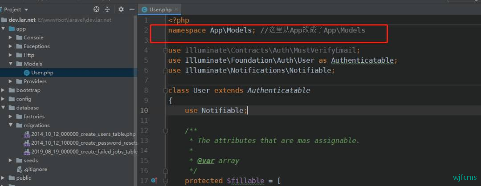Fold the class User block at line 8
The height and width of the screenshot is (186, 481).
pos(165,90)
